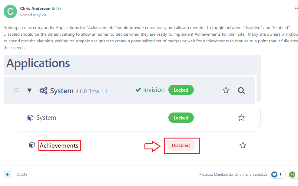Click the star icon in System 4.6.0 header row
298x186 pixels.
[226, 90]
